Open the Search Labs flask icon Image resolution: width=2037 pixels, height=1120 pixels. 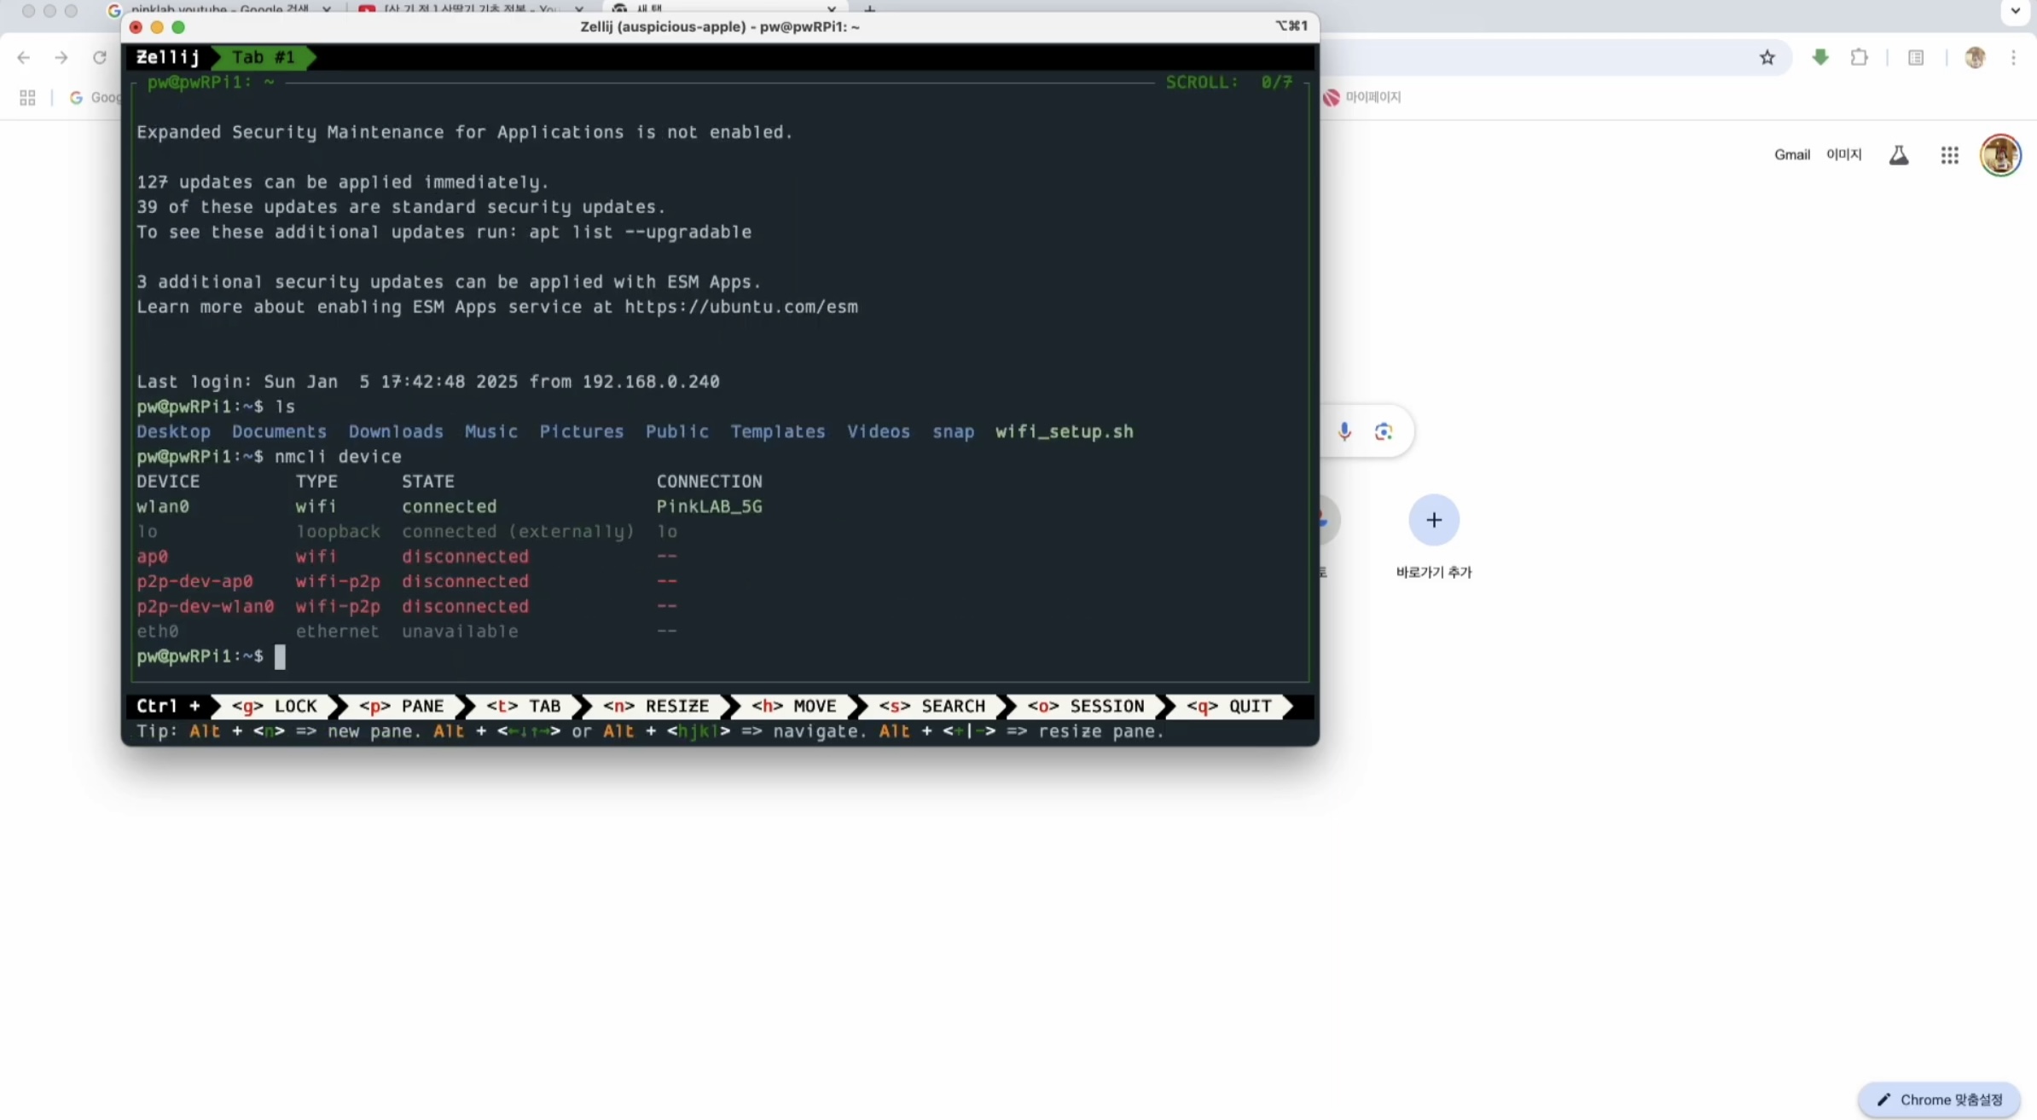tap(1899, 155)
